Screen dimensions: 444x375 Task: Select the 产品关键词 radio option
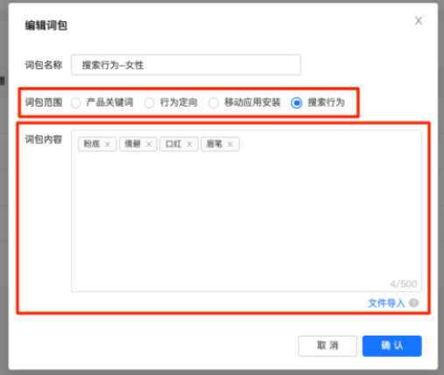[x=76, y=103]
